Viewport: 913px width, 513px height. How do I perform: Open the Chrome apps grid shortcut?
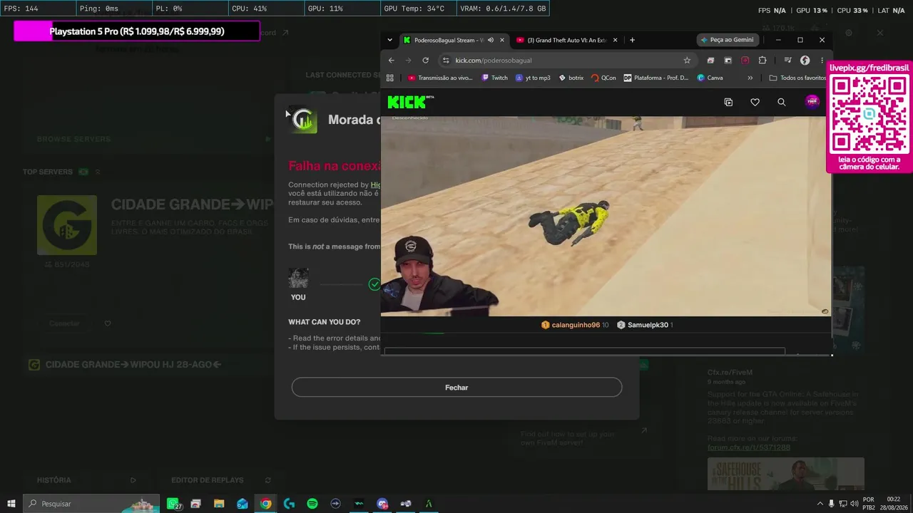tap(389, 78)
